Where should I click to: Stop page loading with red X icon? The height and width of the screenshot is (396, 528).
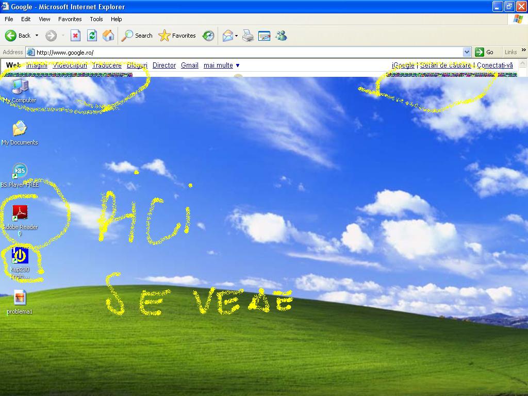point(75,36)
